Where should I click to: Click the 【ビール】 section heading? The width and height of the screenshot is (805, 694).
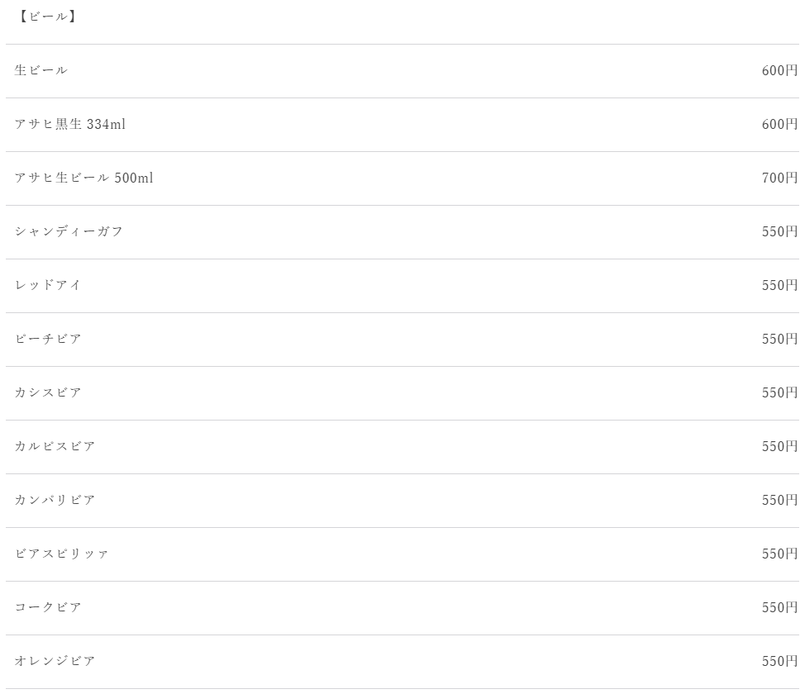tap(46, 17)
